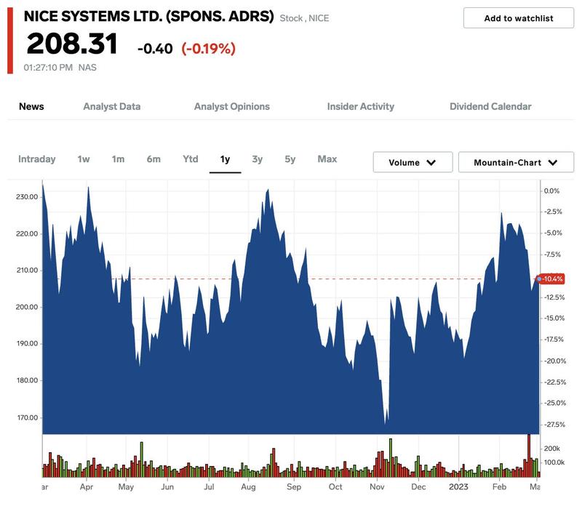Open the News tab

[31, 106]
